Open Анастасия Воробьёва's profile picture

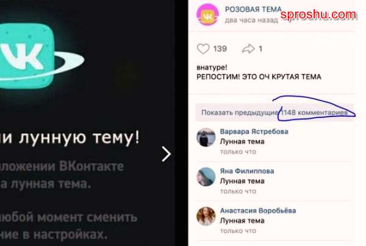tap(206, 216)
